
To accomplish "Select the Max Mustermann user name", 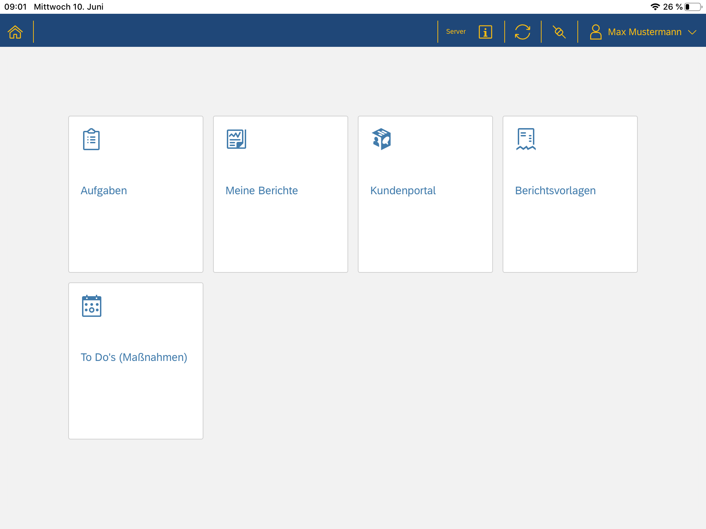I will coord(644,32).
